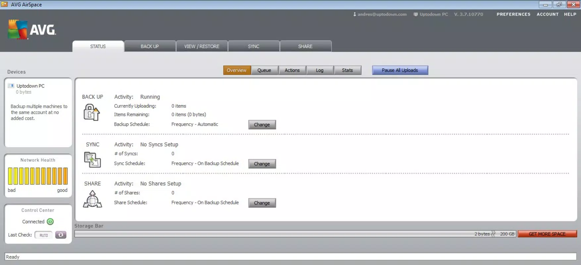
Task: Click the computer icon beside Uptodown PC header
Action: 415,14
